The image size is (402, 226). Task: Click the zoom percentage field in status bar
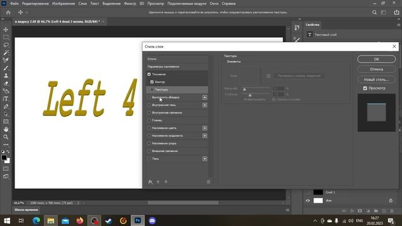19,203
